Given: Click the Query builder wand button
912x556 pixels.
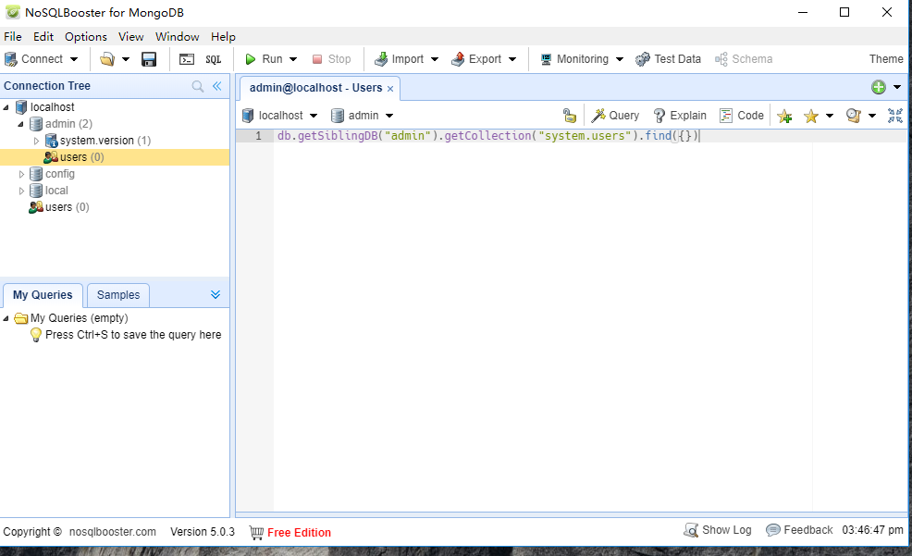Looking at the screenshot, I should point(615,116).
